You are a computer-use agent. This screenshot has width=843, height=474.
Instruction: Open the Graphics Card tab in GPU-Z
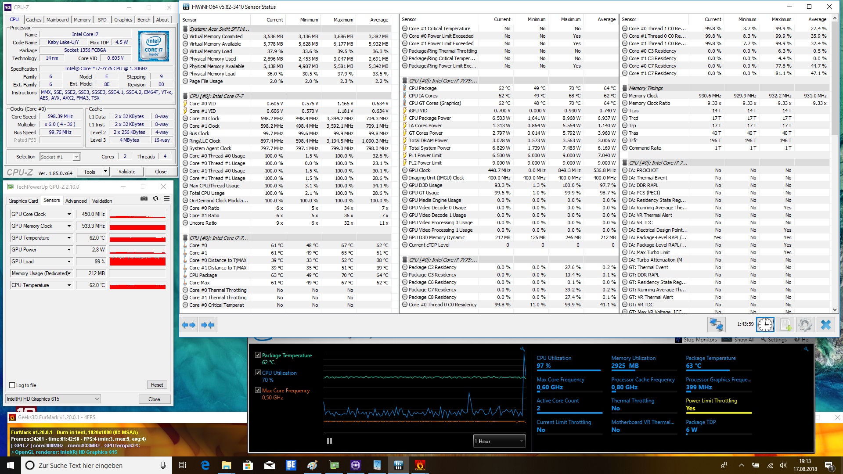23,201
